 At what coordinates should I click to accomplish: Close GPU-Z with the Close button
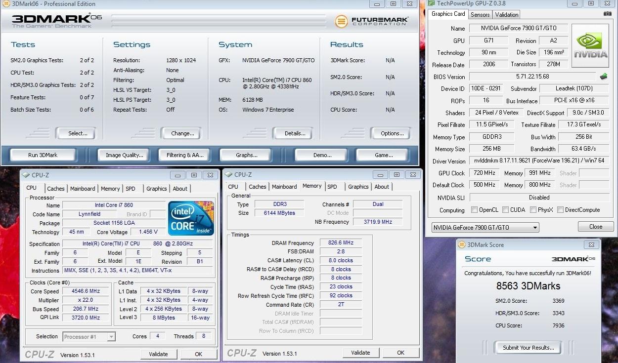(x=596, y=227)
